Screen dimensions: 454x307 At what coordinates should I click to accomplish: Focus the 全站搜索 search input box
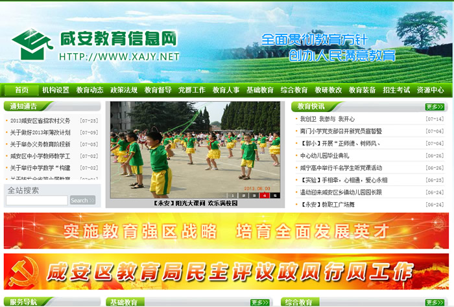pos(37,200)
